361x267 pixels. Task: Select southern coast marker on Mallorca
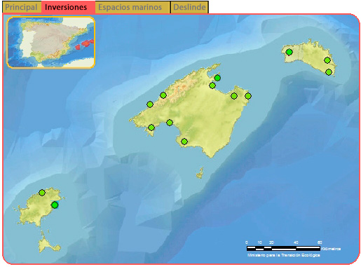coord(184,142)
